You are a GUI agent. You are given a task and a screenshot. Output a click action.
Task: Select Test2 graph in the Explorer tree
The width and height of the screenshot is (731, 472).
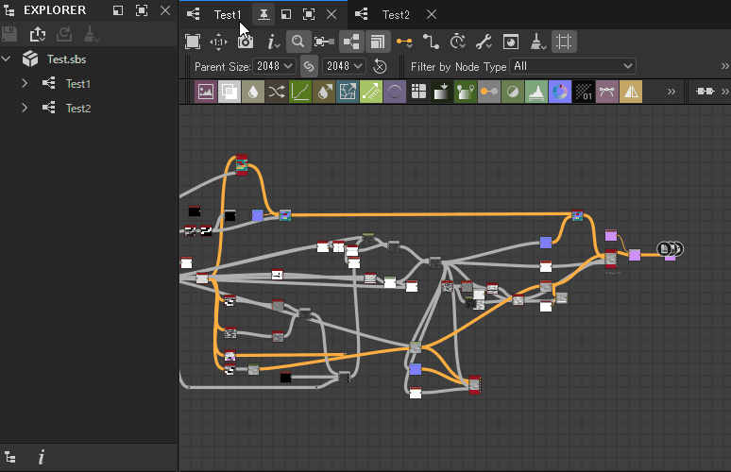(x=77, y=109)
